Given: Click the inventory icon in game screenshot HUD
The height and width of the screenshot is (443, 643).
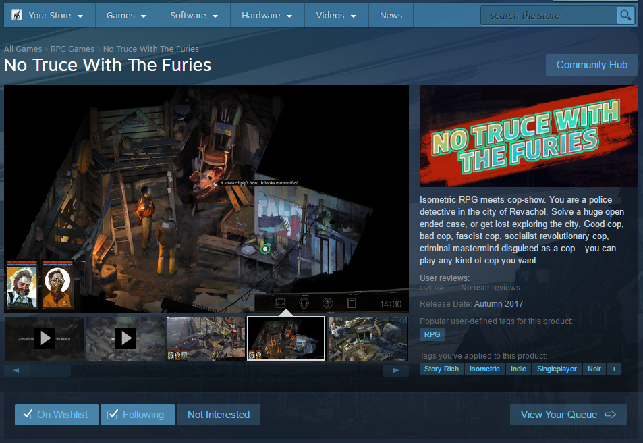Looking at the screenshot, I should (x=281, y=303).
